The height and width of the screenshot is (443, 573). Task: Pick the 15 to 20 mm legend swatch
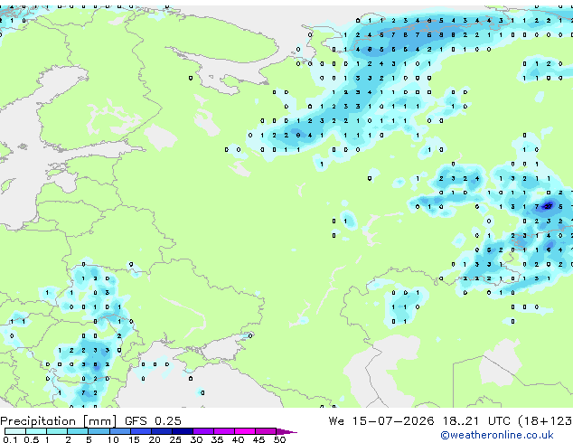point(140,431)
